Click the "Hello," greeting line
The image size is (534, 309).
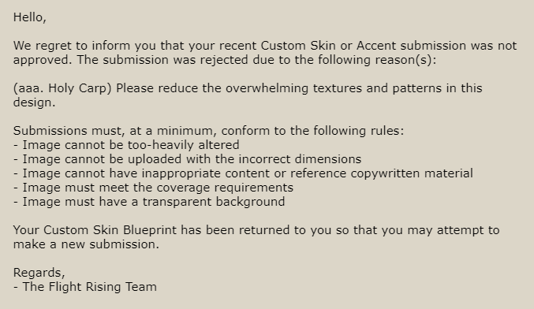(x=30, y=17)
